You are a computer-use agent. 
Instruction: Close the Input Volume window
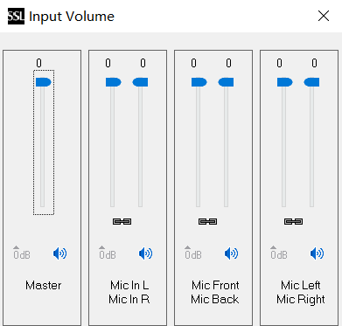click(324, 16)
